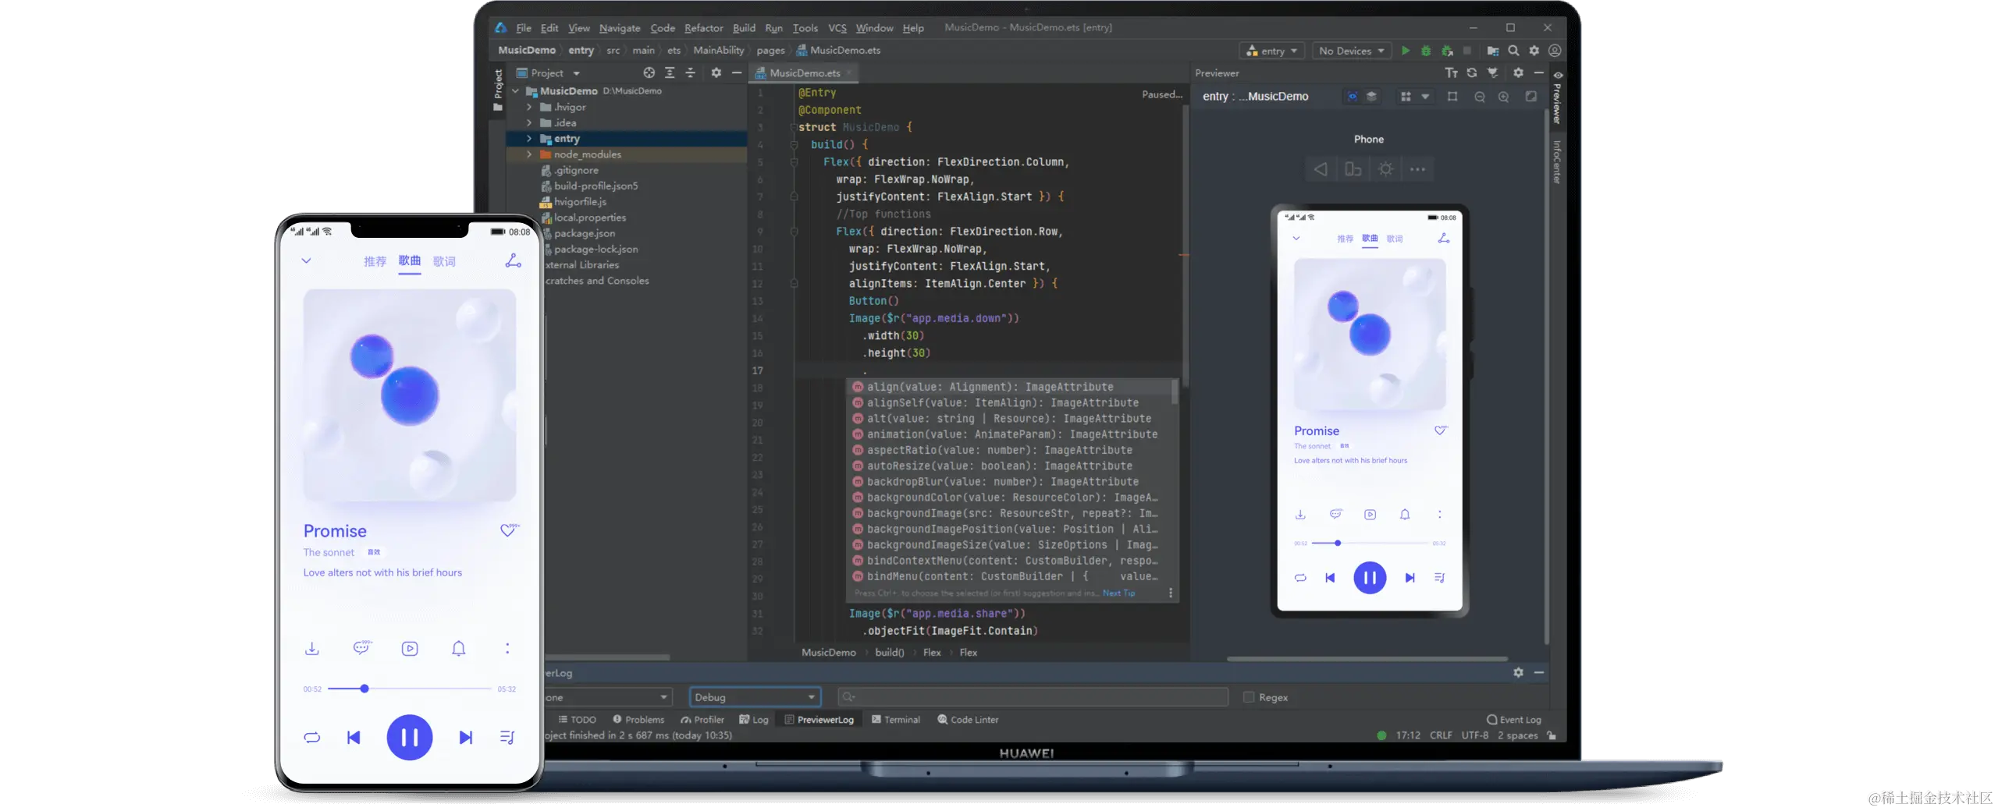This screenshot has height=811, width=1998.
Task: Toggle the repeat mode icon on large phone
Action: tap(312, 738)
